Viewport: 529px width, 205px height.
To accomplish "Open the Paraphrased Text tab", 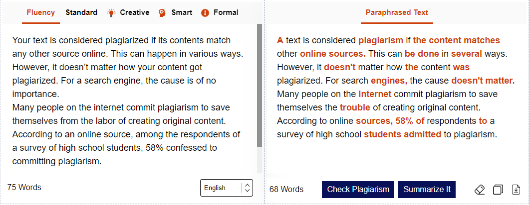I will coord(397,12).
